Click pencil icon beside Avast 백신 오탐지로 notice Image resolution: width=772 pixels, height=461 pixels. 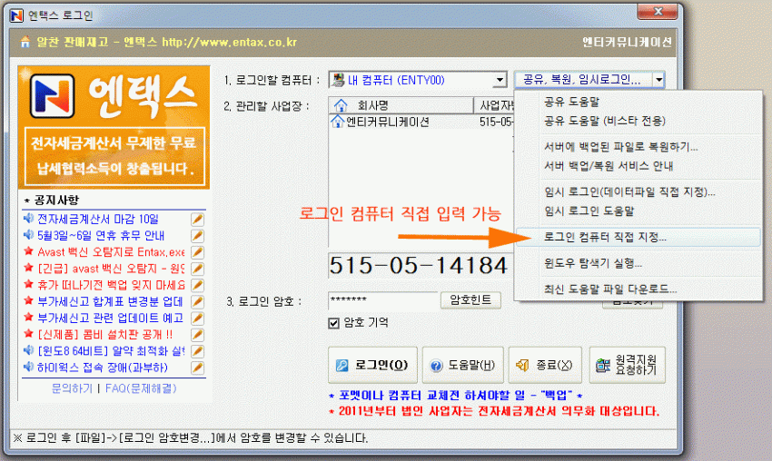[197, 252]
